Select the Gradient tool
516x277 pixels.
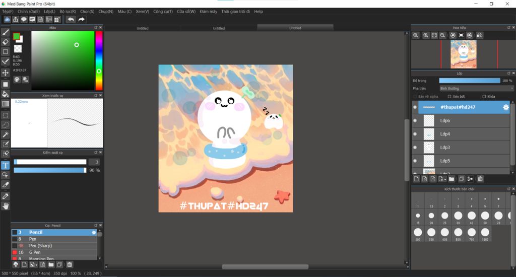pyautogui.click(x=5, y=104)
